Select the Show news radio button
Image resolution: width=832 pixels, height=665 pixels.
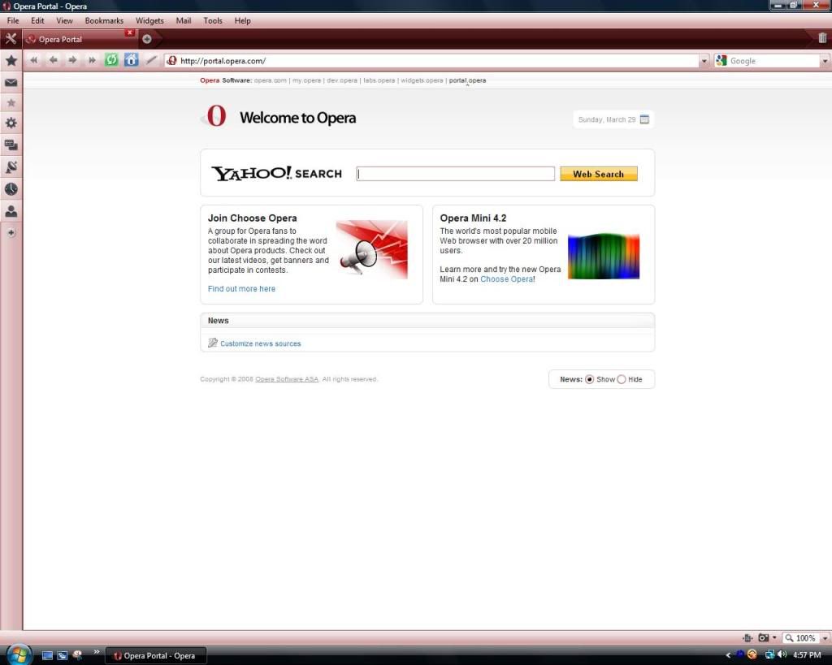pos(590,379)
